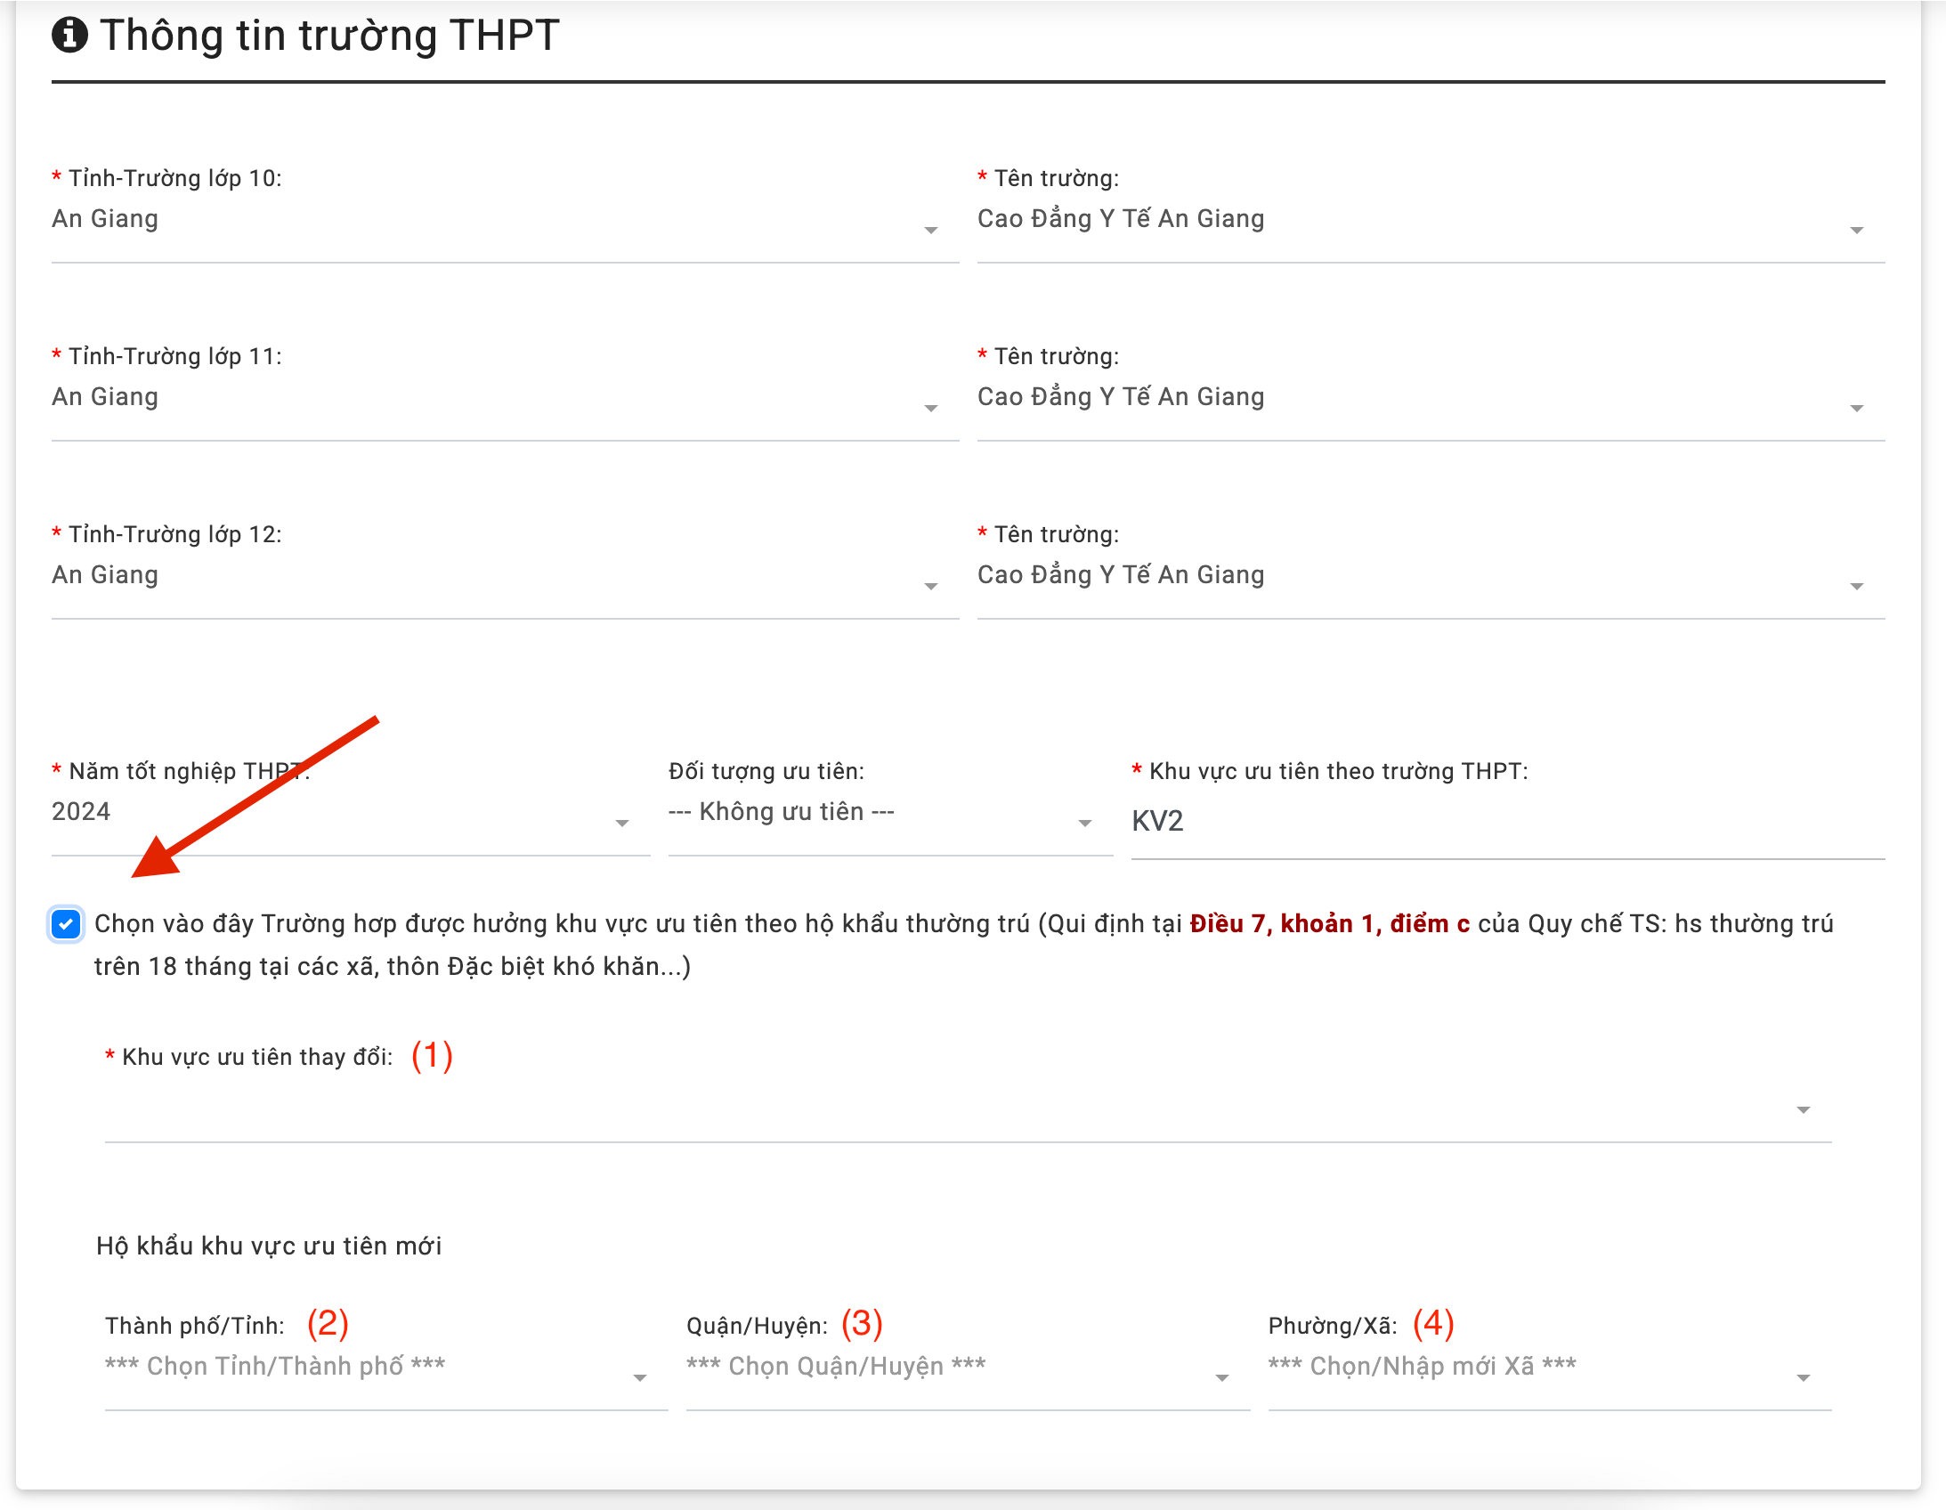Click the Khu vực ưu tiên KV2 field
1946x1510 pixels.
point(1506,821)
